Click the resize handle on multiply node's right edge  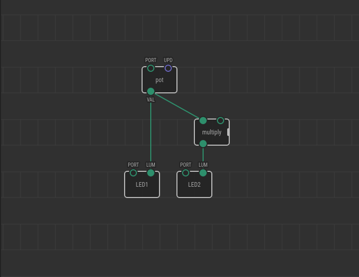228,132
